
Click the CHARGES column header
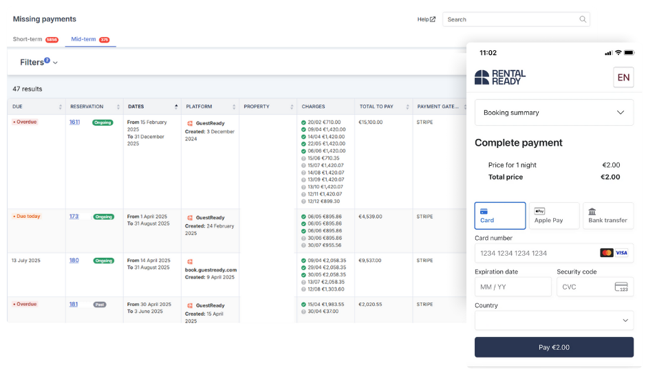[325, 107]
